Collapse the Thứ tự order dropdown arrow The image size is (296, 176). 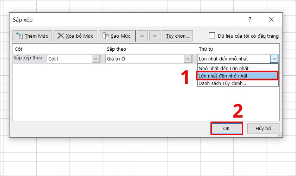point(274,59)
